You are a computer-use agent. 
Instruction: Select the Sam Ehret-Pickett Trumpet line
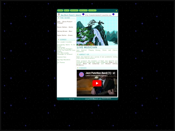pyautogui.click(x=66, y=22)
